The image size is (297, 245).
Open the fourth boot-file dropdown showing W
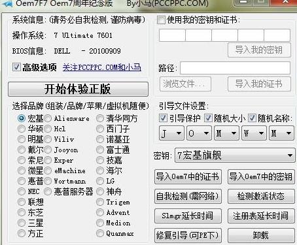point(254,133)
